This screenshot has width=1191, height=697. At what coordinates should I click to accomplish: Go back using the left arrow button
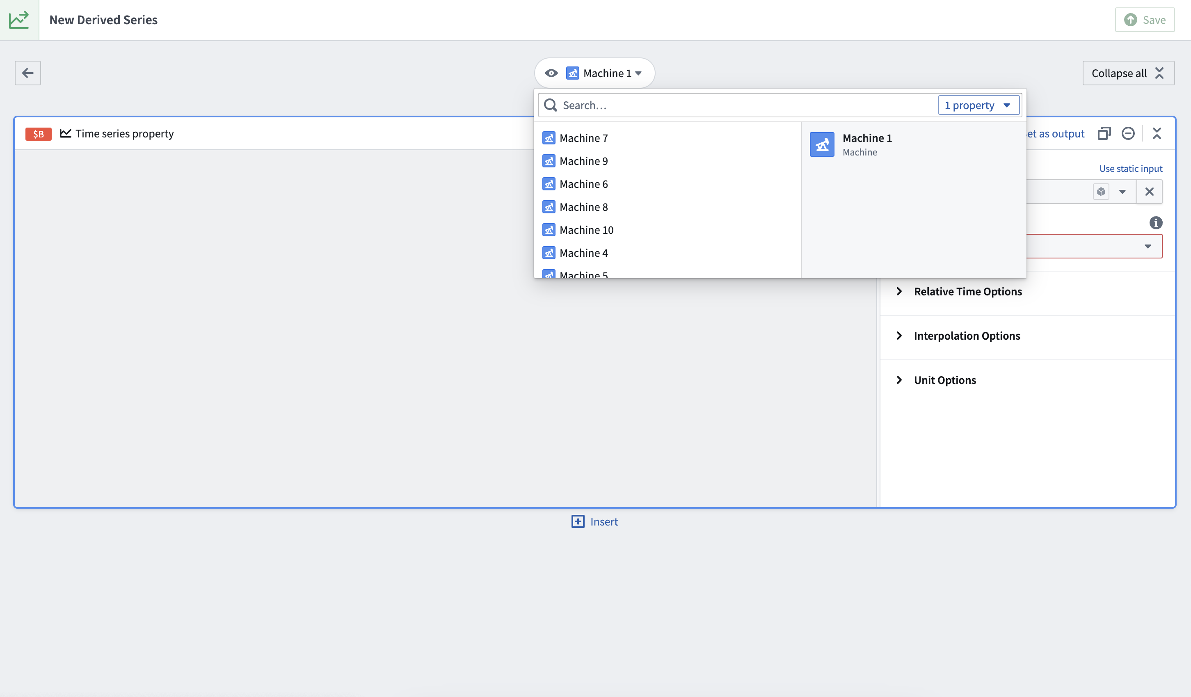(28, 73)
